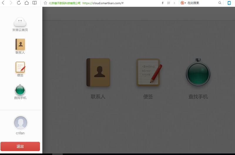Screen dimensions: 235x155
Task: Click the 便签 label under main notepad
Action: (x=148, y=96)
